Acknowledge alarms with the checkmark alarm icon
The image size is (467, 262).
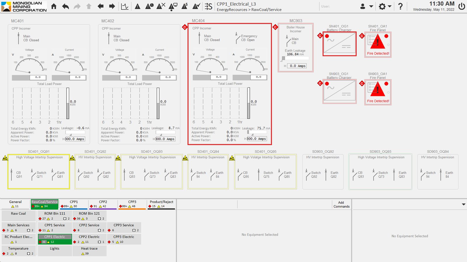point(196,6)
